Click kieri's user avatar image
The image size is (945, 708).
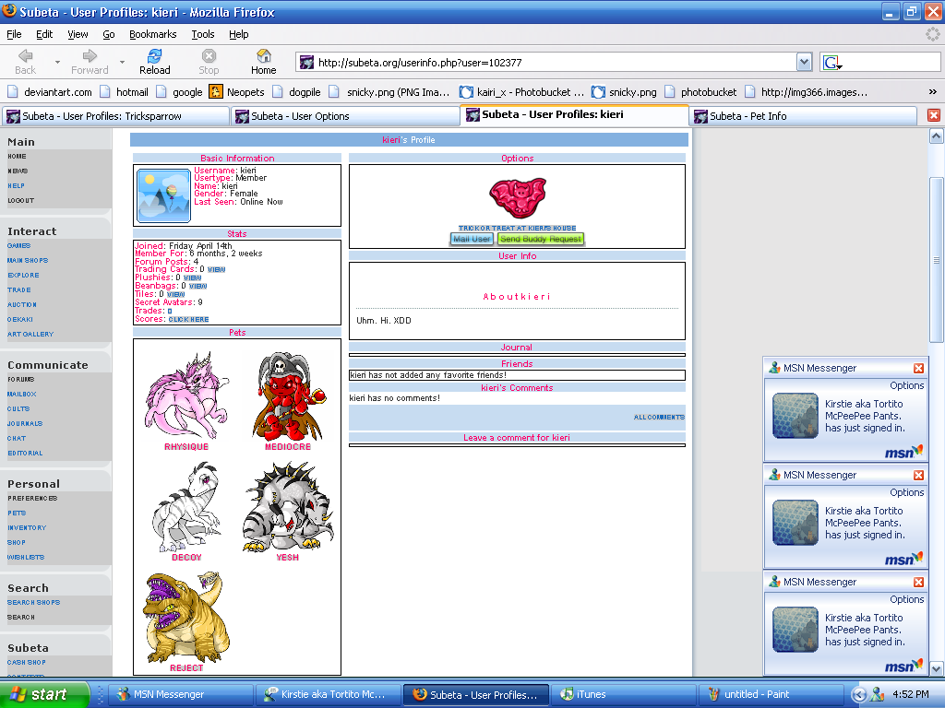coord(163,195)
